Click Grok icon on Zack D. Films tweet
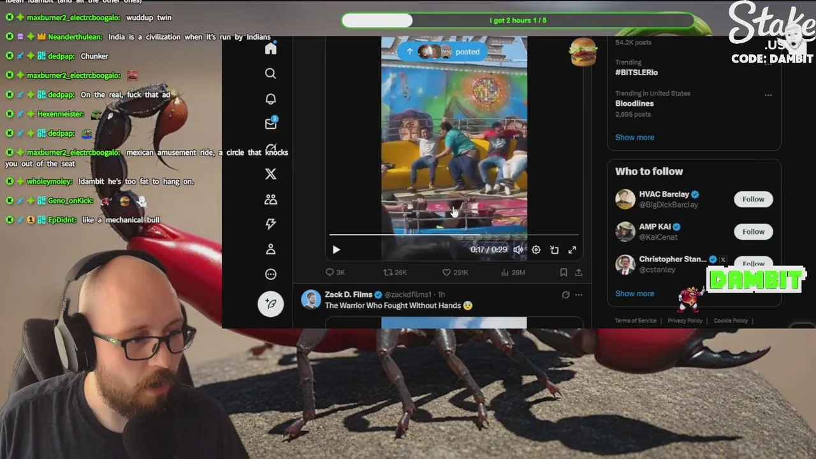The image size is (816, 459). [x=565, y=295]
